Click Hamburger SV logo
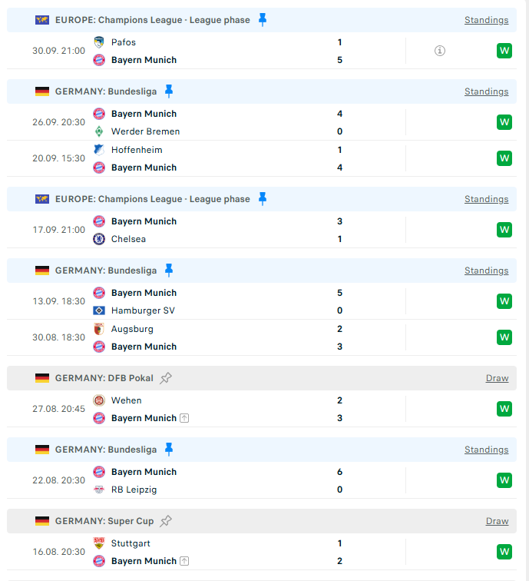This screenshot has width=529, height=581. tap(99, 310)
